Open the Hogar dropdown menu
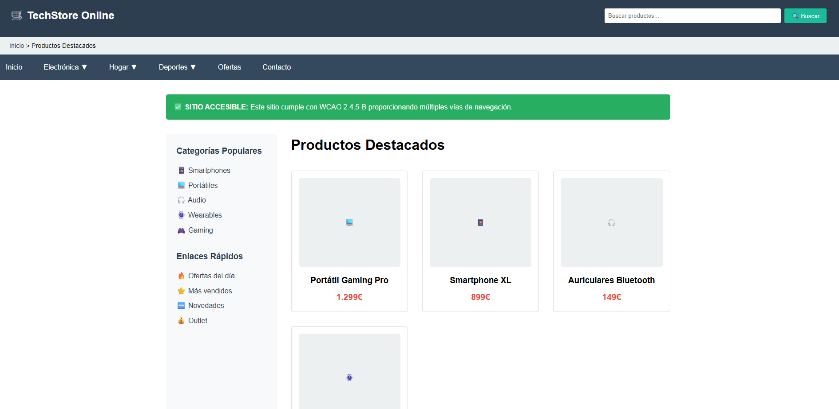The image size is (839, 409). (x=123, y=67)
